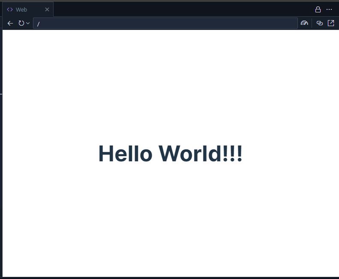This screenshot has height=279, width=339.
Task: Close the Web tab
Action: tap(47, 9)
